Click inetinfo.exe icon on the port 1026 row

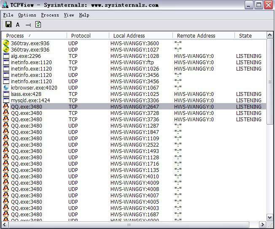[6, 68]
